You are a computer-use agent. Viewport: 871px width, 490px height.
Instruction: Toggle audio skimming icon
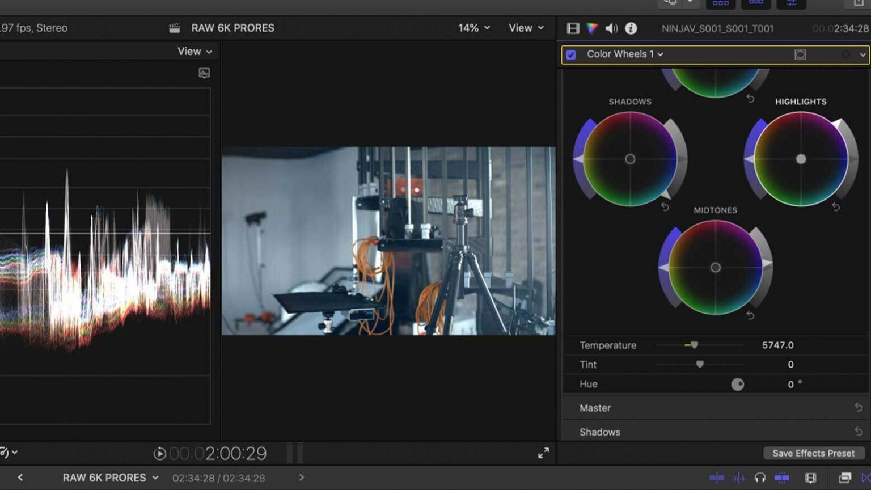pyautogui.click(x=738, y=478)
